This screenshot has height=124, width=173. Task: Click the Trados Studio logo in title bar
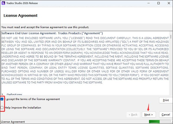pyautogui.click(x=3, y=3)
